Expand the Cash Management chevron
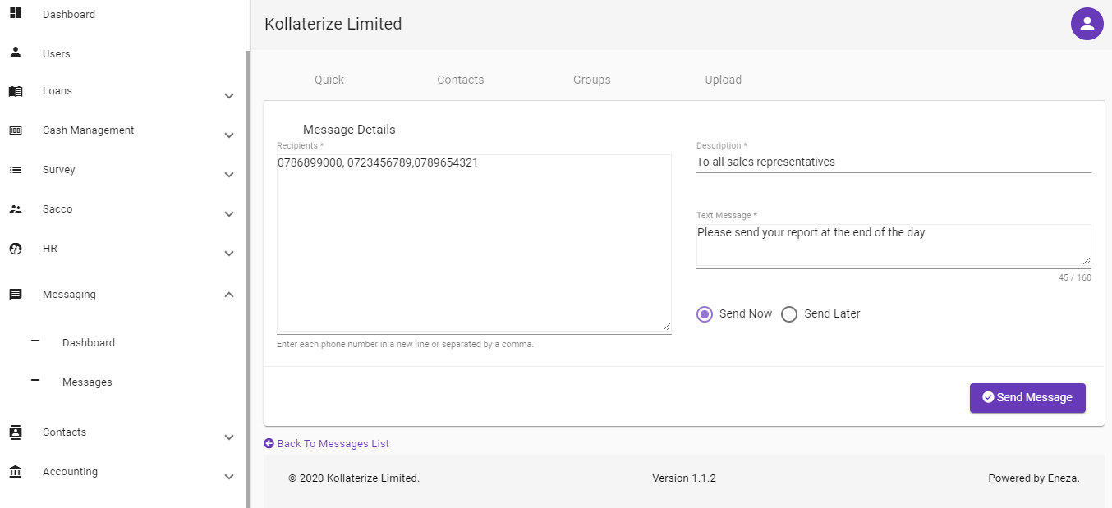This screenshot has height=508, width=1112. (229, 135)
